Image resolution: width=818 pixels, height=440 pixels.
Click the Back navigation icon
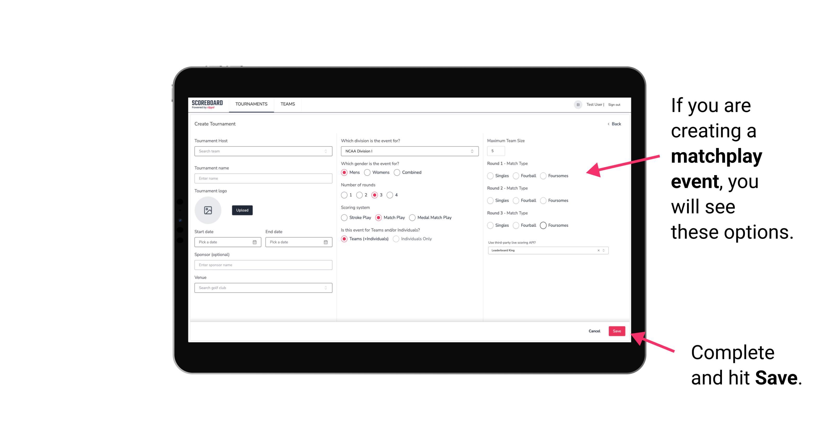click(x=608, y=124)
